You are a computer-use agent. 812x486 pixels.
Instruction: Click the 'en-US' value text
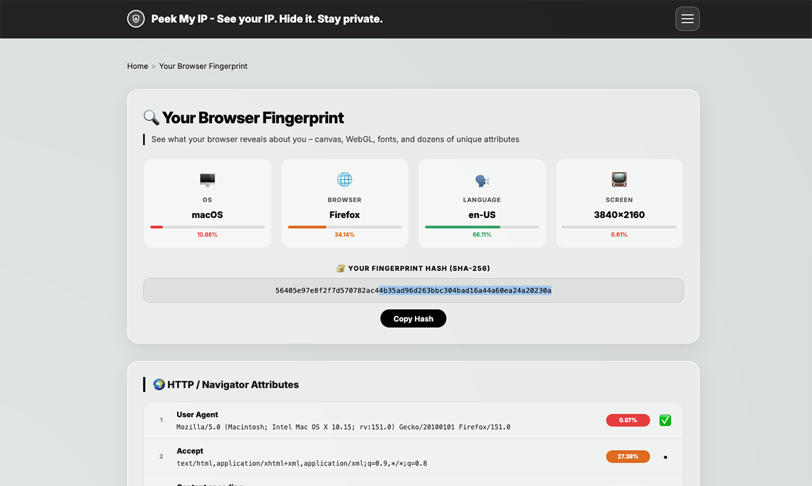(x=482, y=215)
